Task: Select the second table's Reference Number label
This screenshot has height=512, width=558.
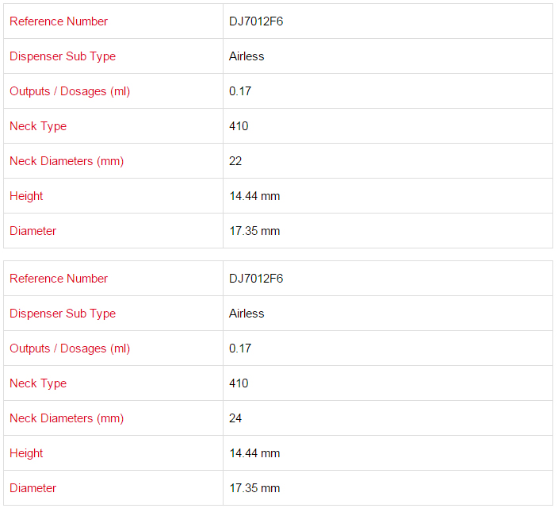Action: click(59, 279)
